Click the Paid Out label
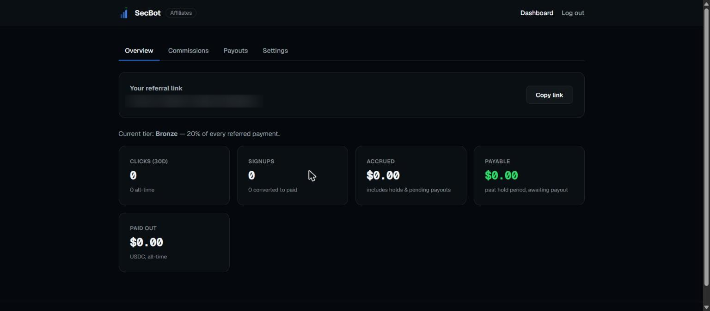 143,228
